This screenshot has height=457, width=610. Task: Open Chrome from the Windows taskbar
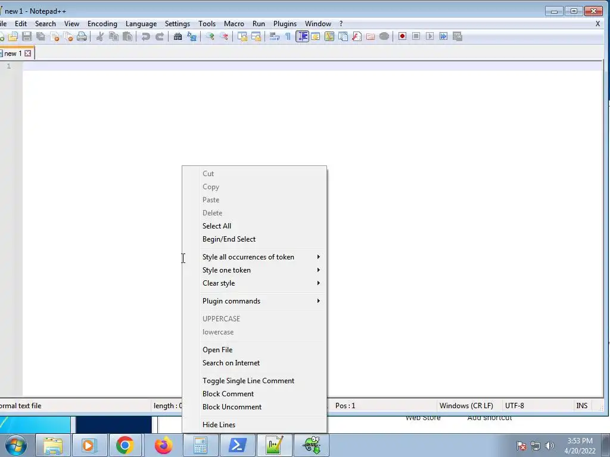pyautogui.click(x=125, y=445)
